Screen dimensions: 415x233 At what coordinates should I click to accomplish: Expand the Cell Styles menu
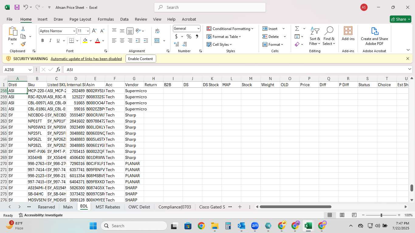pyautogui.click(x=219, y=44)
